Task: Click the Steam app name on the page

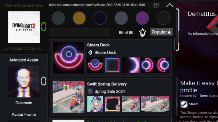Action: 193,104
